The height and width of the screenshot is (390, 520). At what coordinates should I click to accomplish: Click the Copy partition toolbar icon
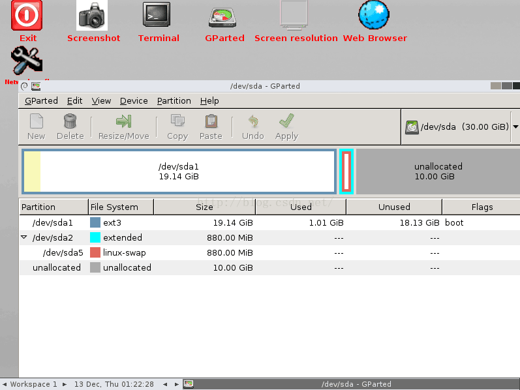(177, 121)
